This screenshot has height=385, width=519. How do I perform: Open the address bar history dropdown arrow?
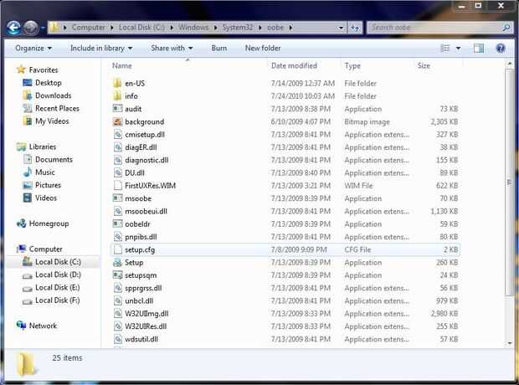[x=341, y=28]
